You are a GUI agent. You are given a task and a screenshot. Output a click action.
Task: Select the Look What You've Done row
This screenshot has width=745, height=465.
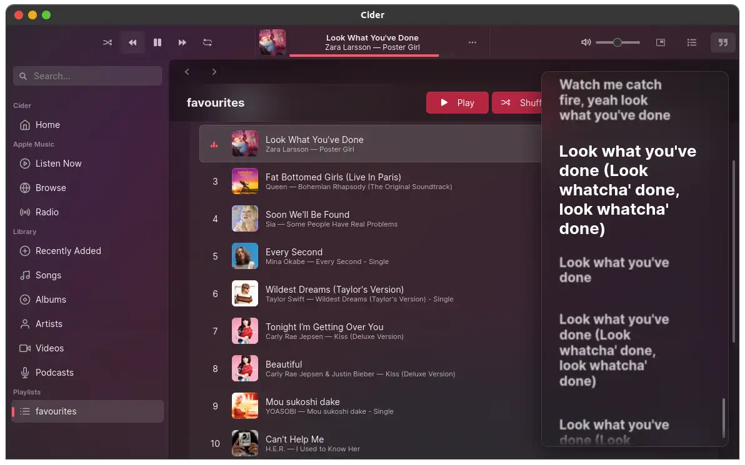[370, 144]
